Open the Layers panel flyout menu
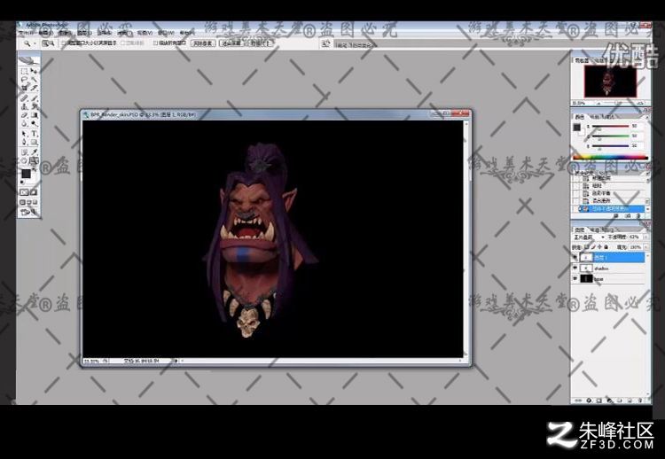 (647, 230)
